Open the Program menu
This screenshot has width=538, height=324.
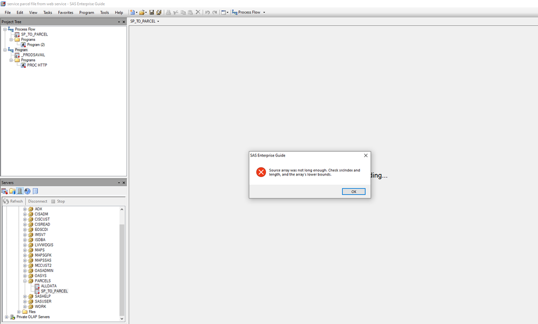click(87, 12)
